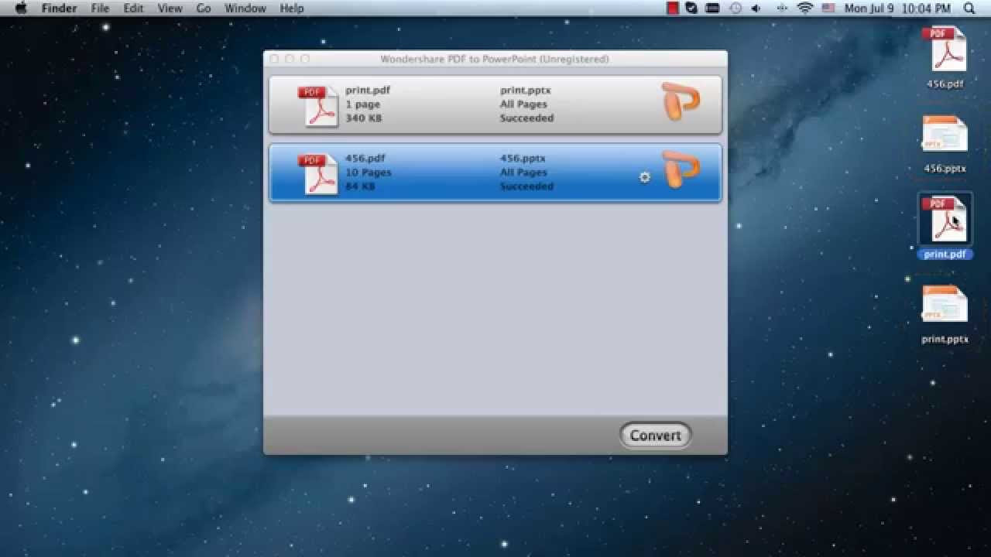Select the print.pdf desktop file icon
This screenshot has height=557, width=991.
pyautogui.click(x=945, y=219)
